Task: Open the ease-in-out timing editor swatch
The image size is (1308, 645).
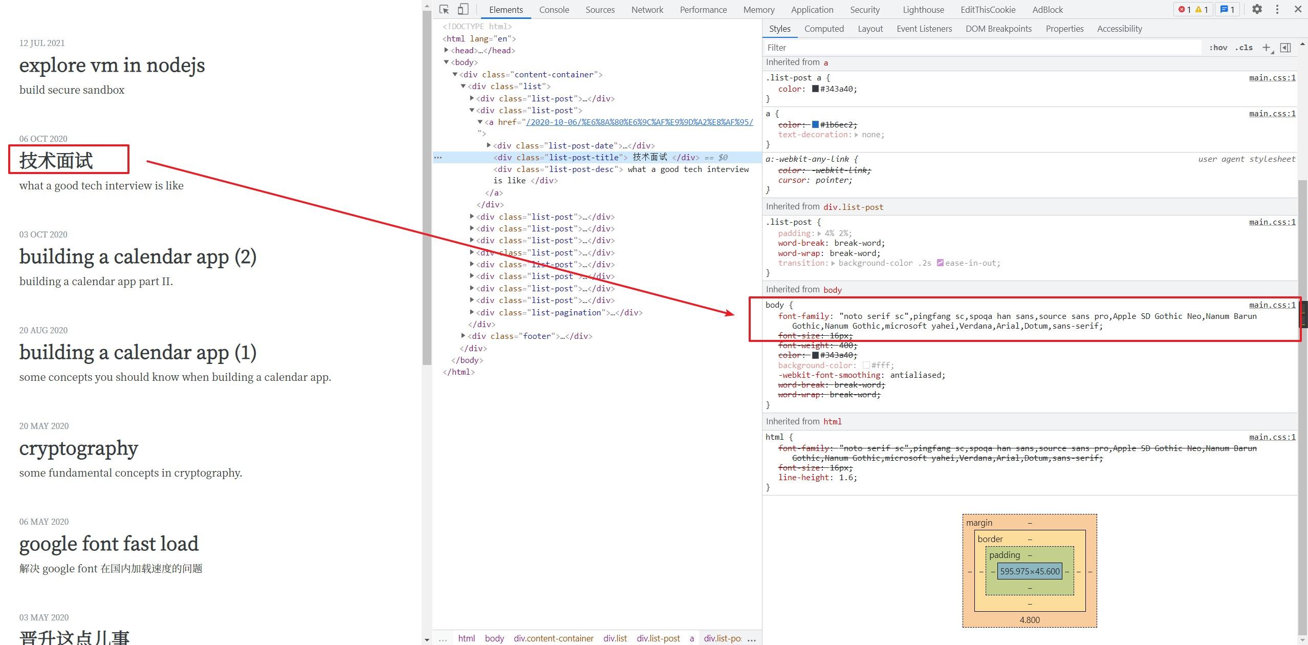Action: pyautogui.click(x=940, y=263)
